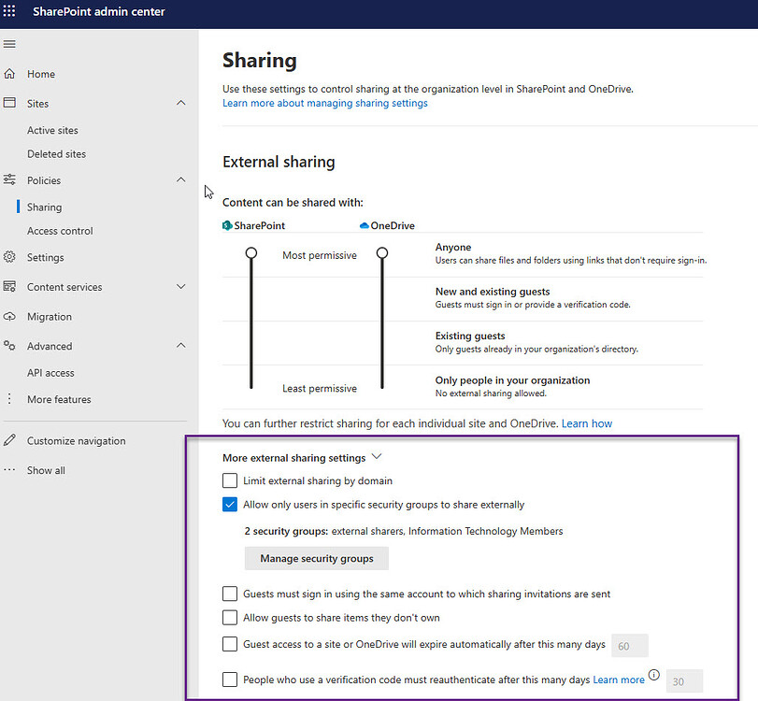Click the Customize navigation pencil icon
Screen dimensions: 758x701
9,439
